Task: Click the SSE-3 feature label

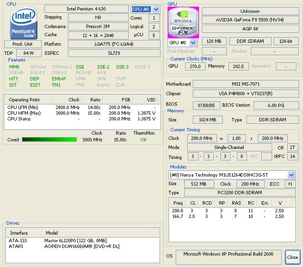Action: (122, 67)
